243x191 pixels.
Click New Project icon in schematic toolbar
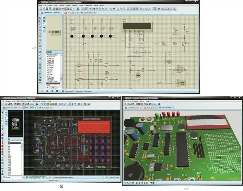pyautogui.click(x=41, y=9)
